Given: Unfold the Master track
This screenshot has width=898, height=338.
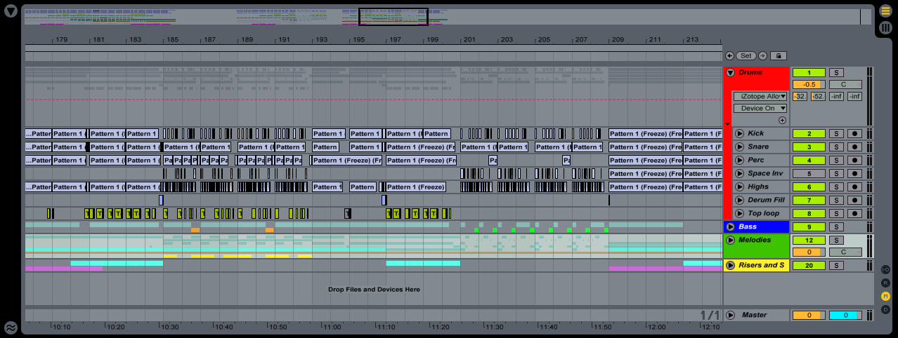Looking at the screenshot, I should click(730, 315).
